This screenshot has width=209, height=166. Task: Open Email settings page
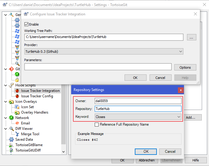coord(25,123)
